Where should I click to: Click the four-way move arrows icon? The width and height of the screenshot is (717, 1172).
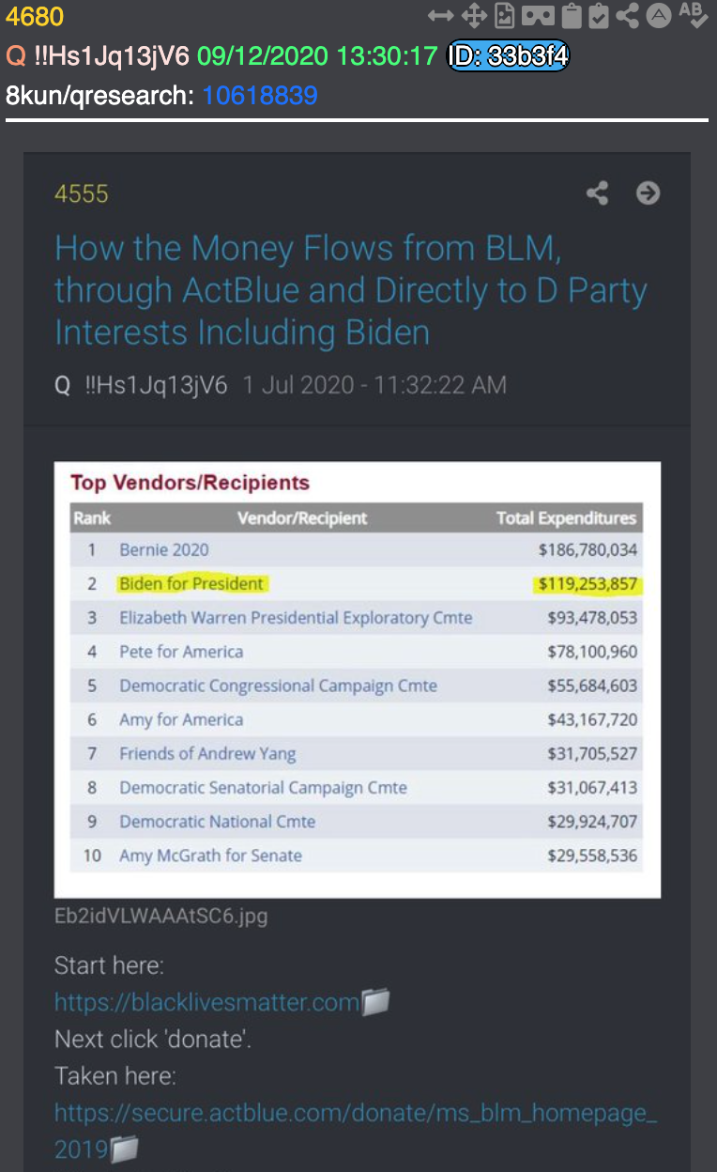coord(473,16)
